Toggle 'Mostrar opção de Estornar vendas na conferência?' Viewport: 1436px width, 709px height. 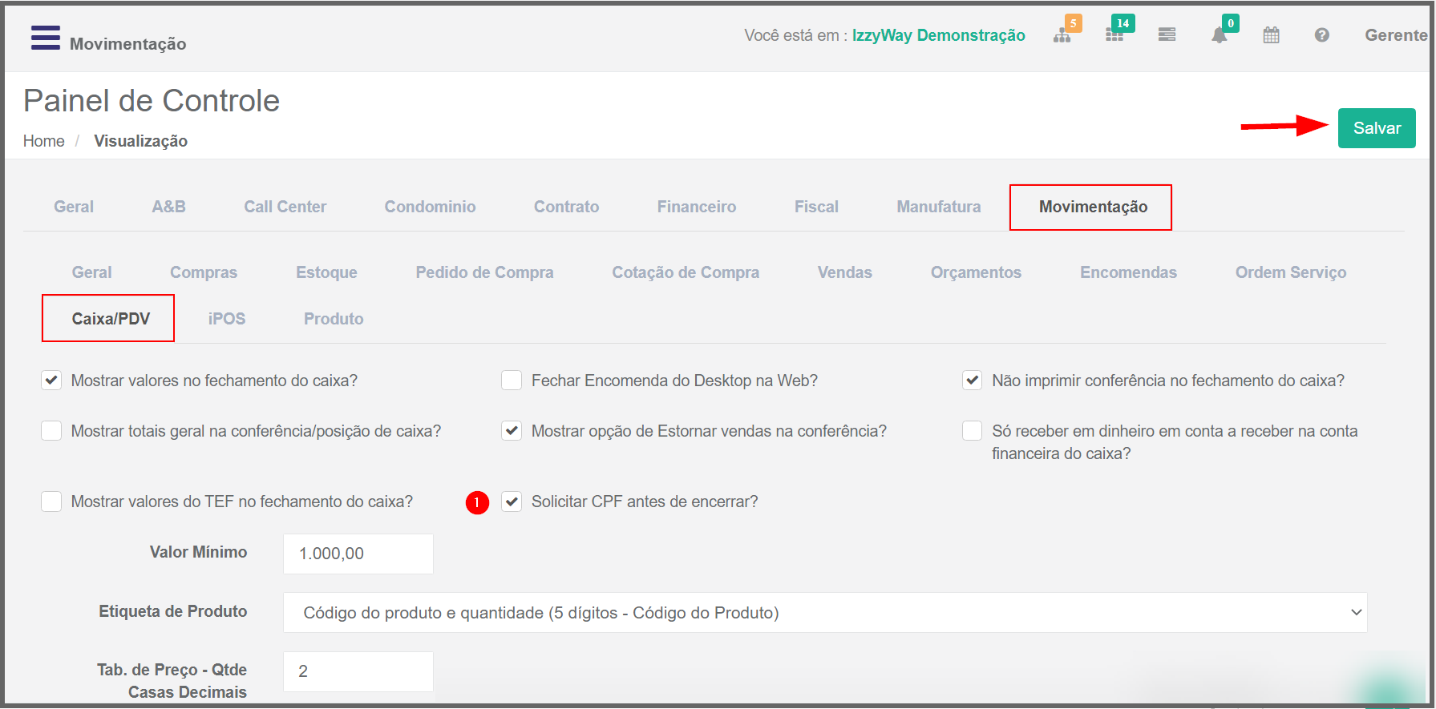(512, 431)
